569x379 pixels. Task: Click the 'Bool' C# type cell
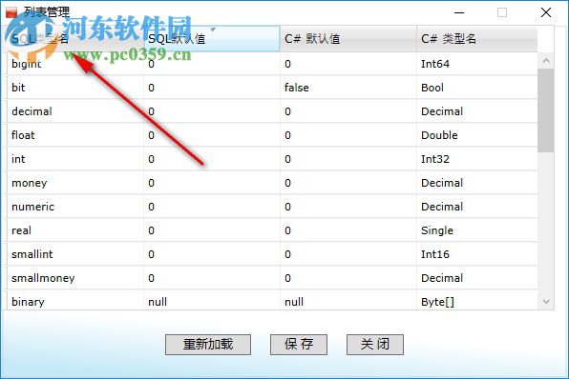pyautogui.click(x=476, y=88)
